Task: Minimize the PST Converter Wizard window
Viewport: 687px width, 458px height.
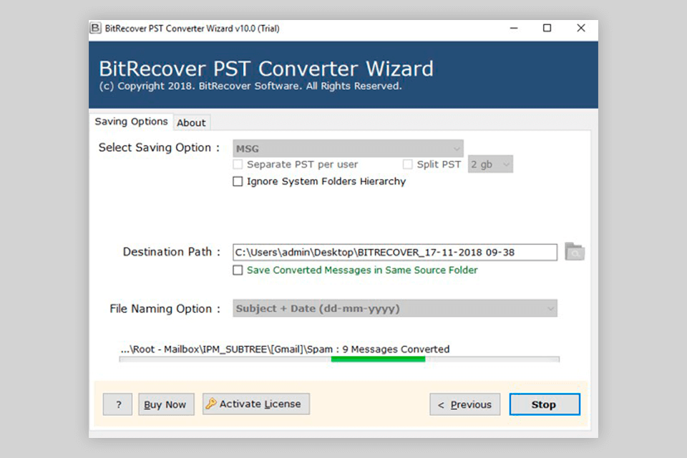Action: 514,28
